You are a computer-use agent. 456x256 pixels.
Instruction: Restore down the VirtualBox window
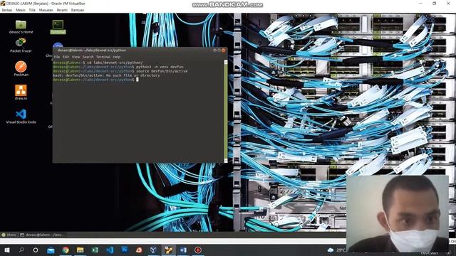click(x=434, y=4)
